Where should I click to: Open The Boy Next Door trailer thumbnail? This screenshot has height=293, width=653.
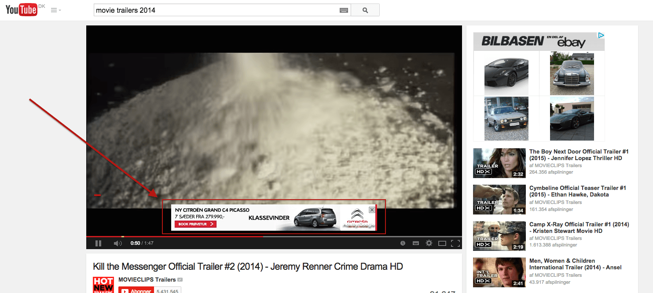pos(499,163)
